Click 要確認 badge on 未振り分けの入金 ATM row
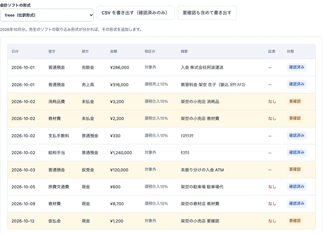 point(295,170)
